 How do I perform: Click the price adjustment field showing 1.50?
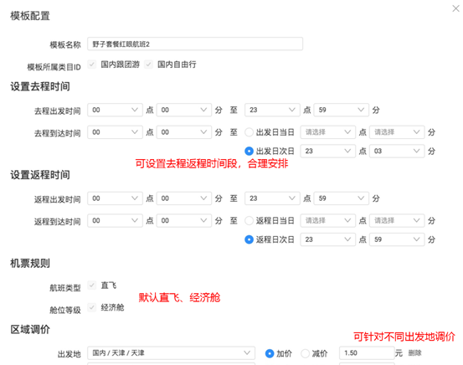[367, 353]
